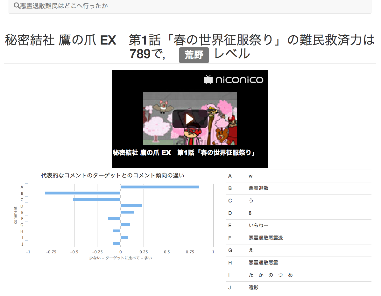Click the niconico logo in the player
The image size is (381, 296).
point(233,80)
